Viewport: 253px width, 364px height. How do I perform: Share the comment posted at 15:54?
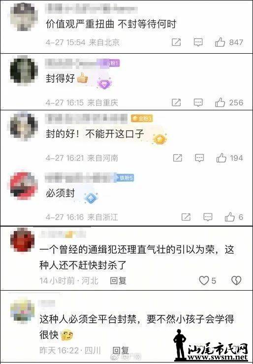click(x=176, y=42)
